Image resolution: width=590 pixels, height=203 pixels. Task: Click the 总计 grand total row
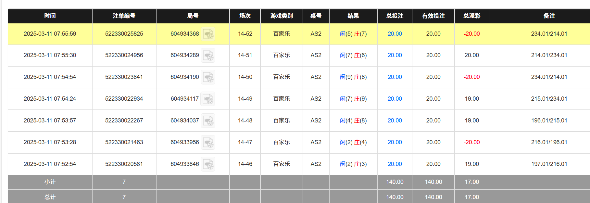tap(49, 197)
